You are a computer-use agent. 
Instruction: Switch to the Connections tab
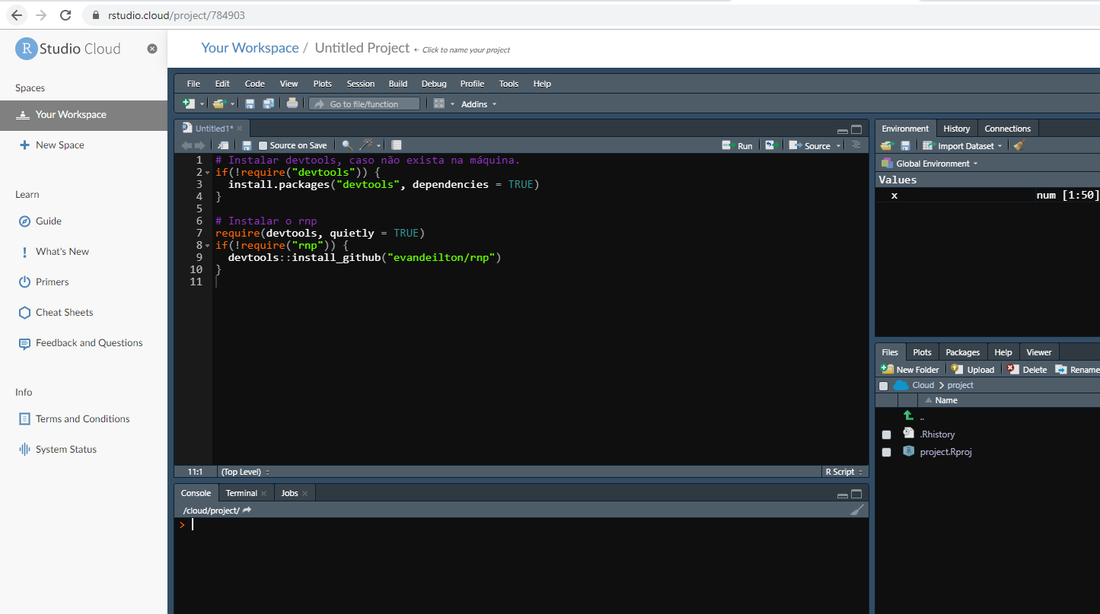(x=1007, y=129)
